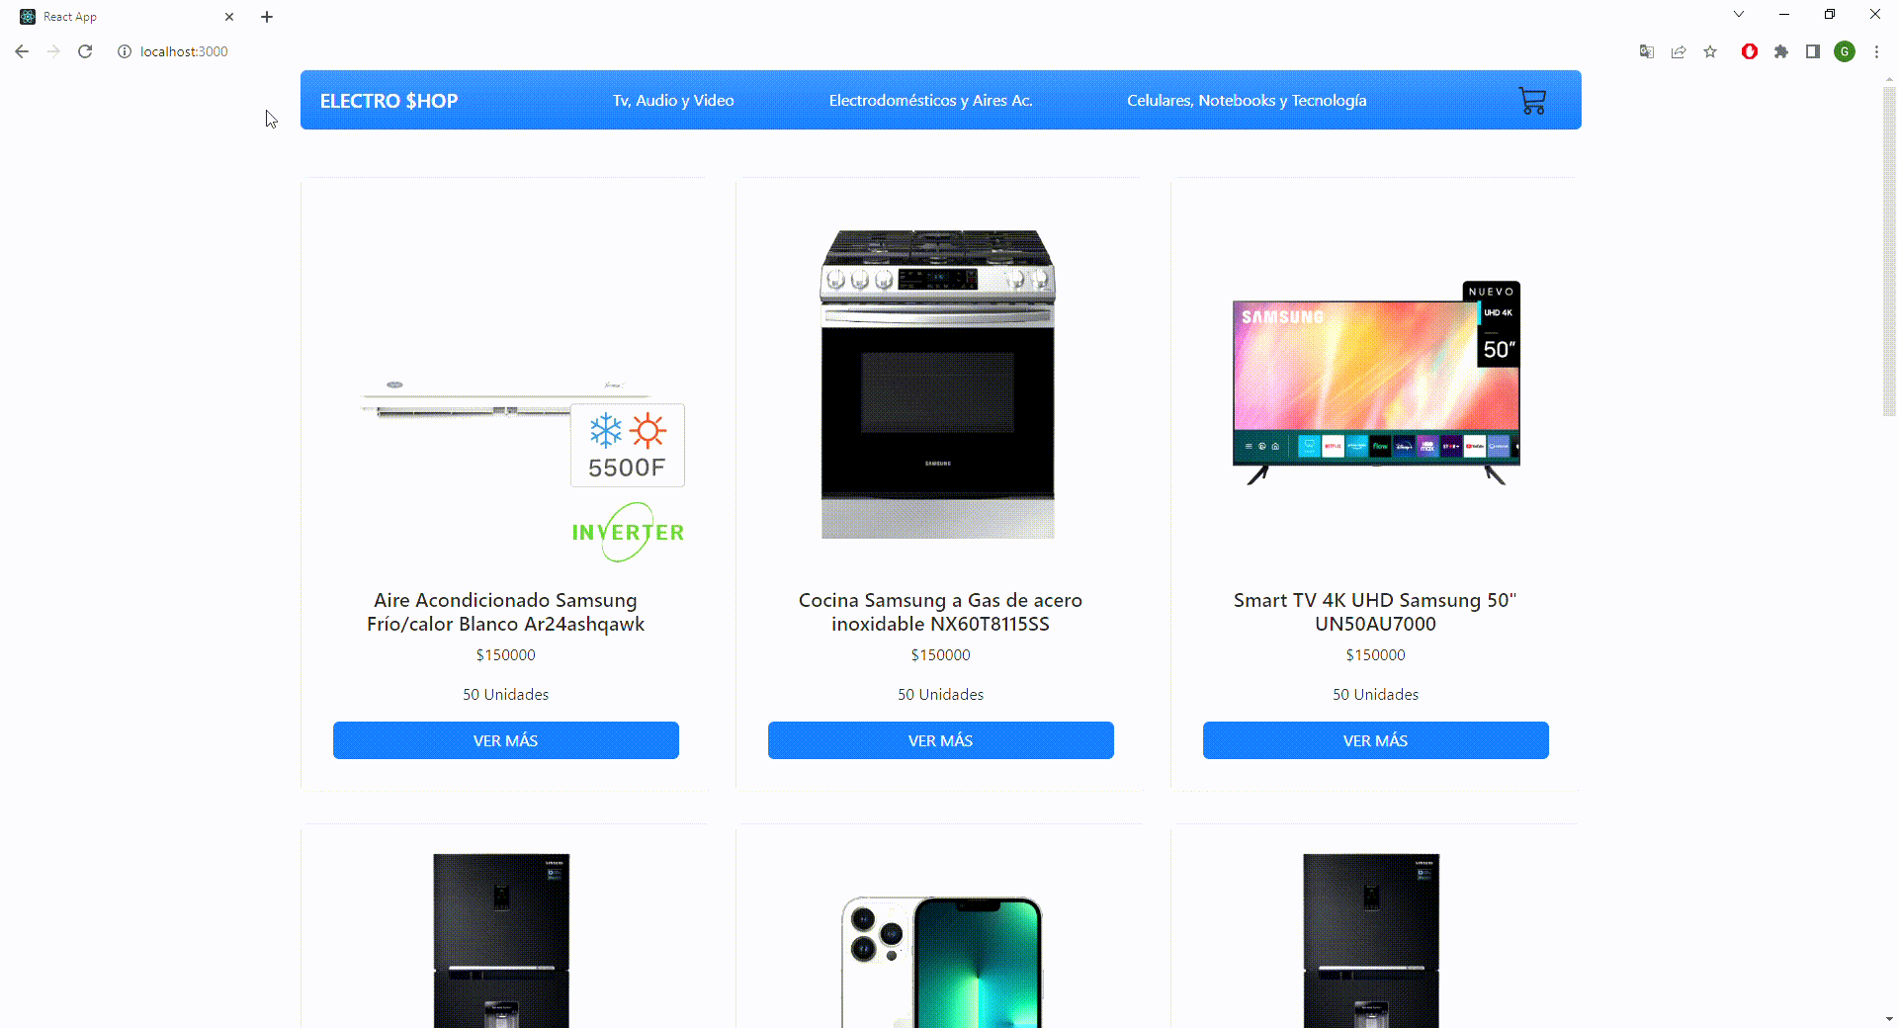Expand the tab search chevron
The image size is (1898, 1028).
pos(1739,14)
